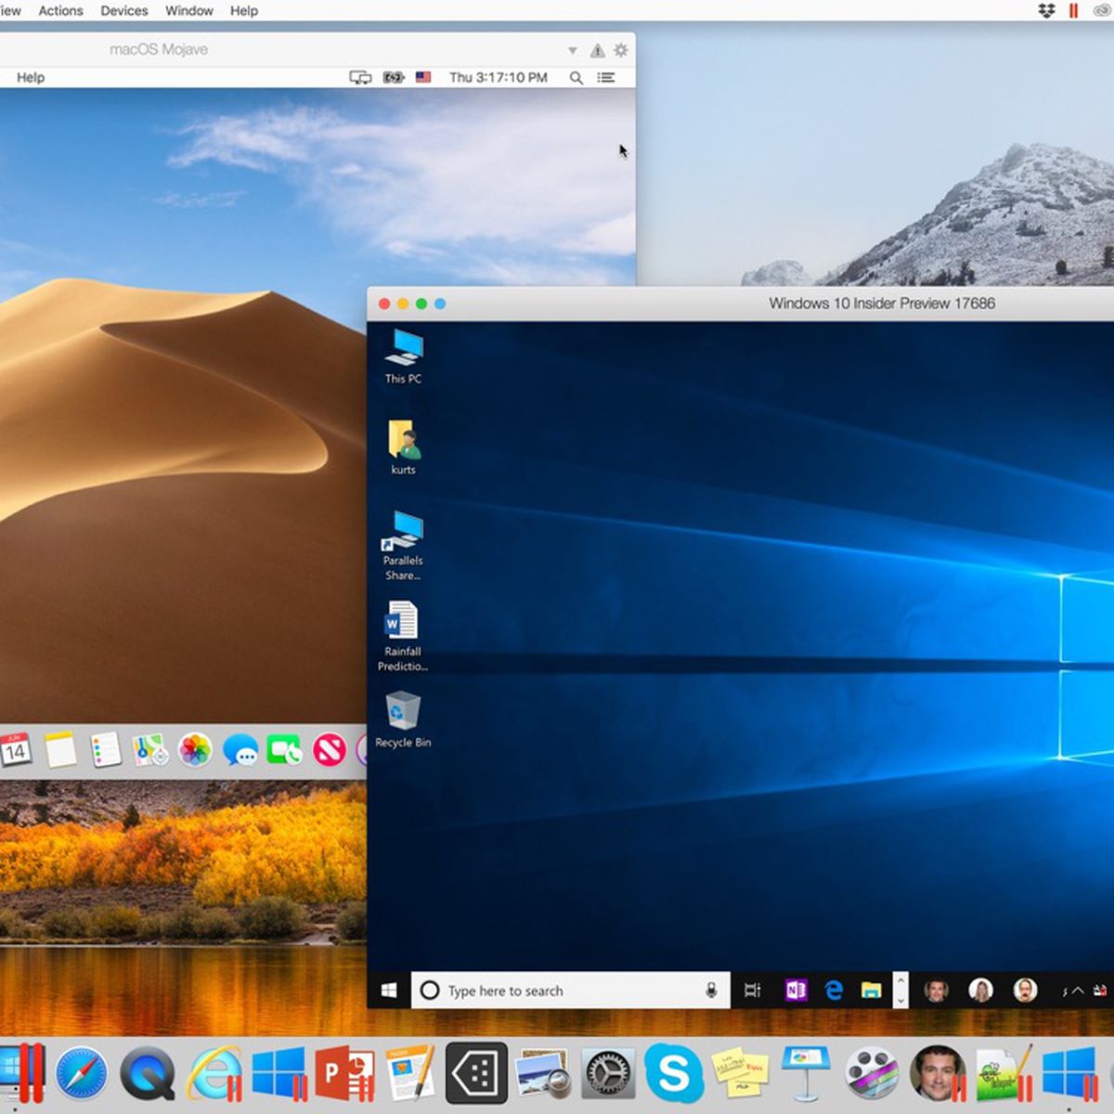Click the Type here to search box

(x=570, y=991)
